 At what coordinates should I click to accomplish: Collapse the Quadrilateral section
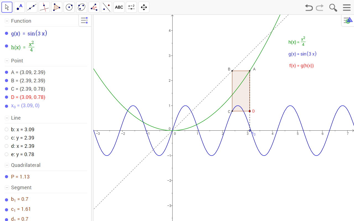pos(7,165)
